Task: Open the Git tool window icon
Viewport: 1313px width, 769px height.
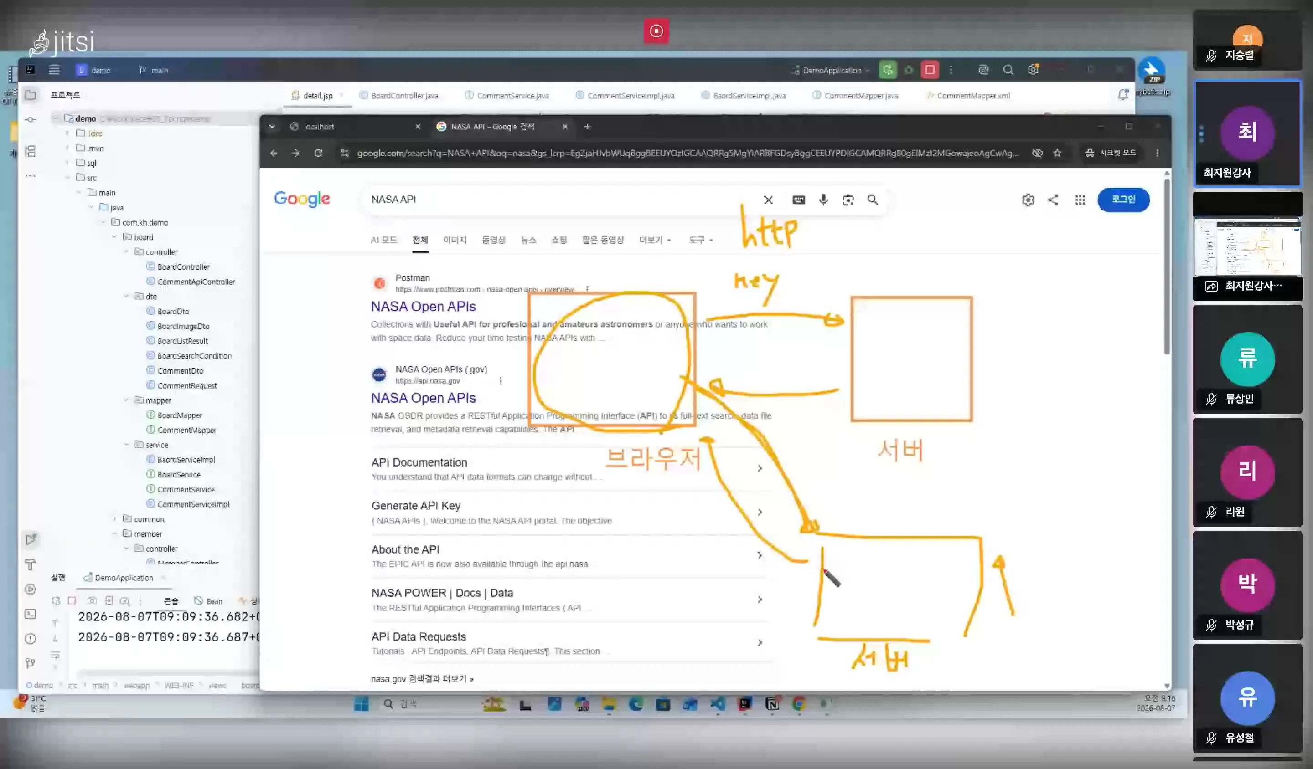Action: pyautogui.click(x=31, y=663)
